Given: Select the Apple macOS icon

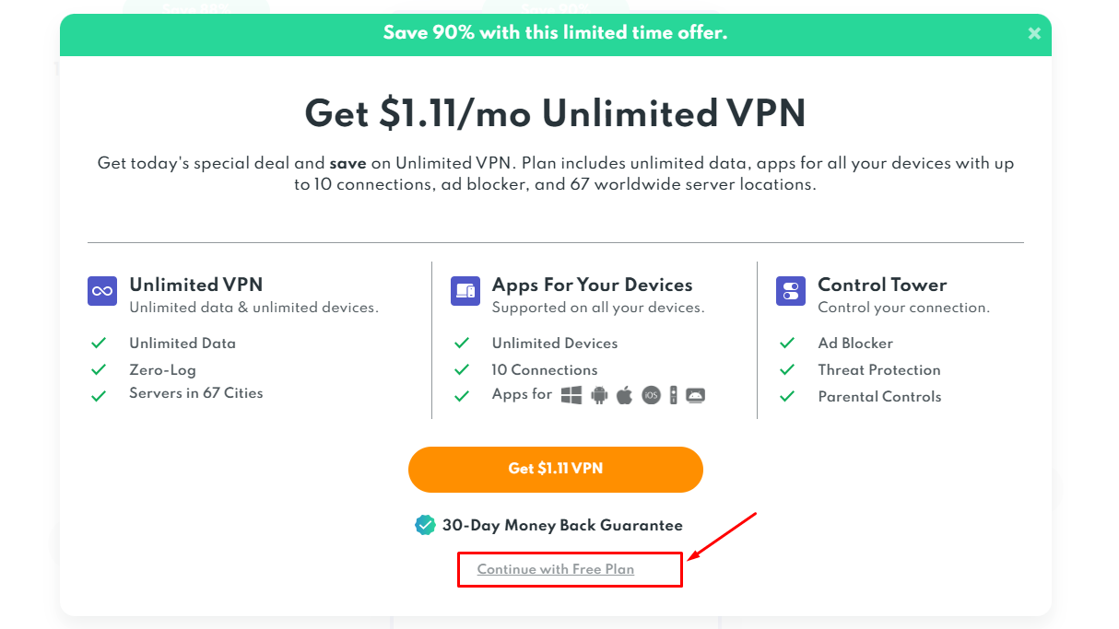Looking at the screenshot, I should 624,395.
